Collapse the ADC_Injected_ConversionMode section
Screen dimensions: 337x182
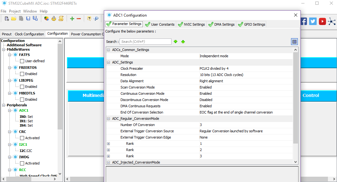click(x=109, y=162)
